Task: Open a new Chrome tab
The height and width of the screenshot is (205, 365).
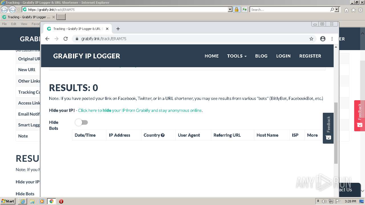Action: [x=118, y=29]
